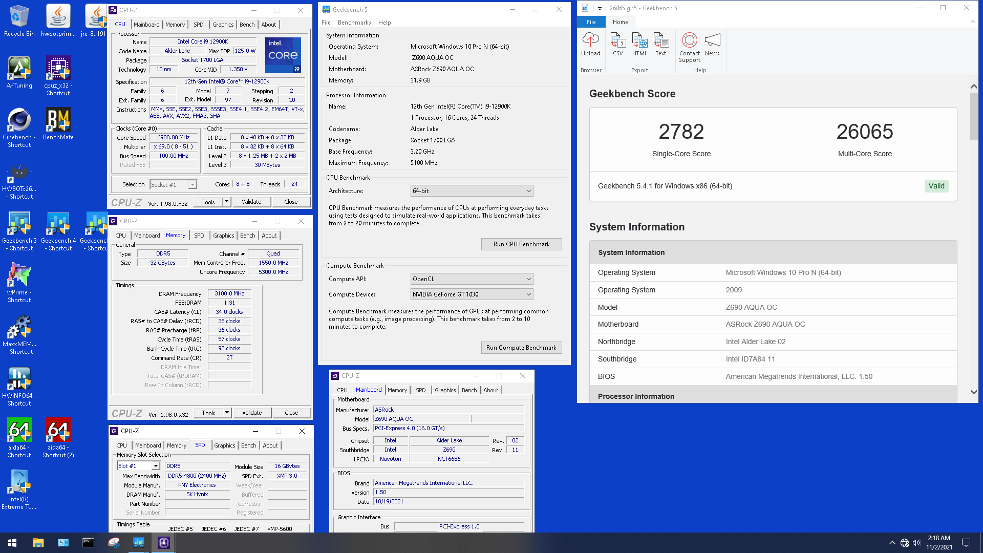983x553 pixels.
Task: Open the Recycle Bin desktop icon
Action: tap(19, 20)
